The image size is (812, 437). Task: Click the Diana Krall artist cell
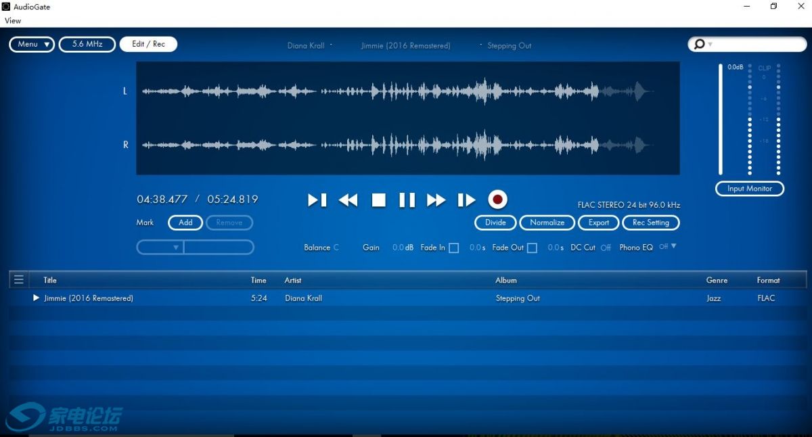point(303,298)
